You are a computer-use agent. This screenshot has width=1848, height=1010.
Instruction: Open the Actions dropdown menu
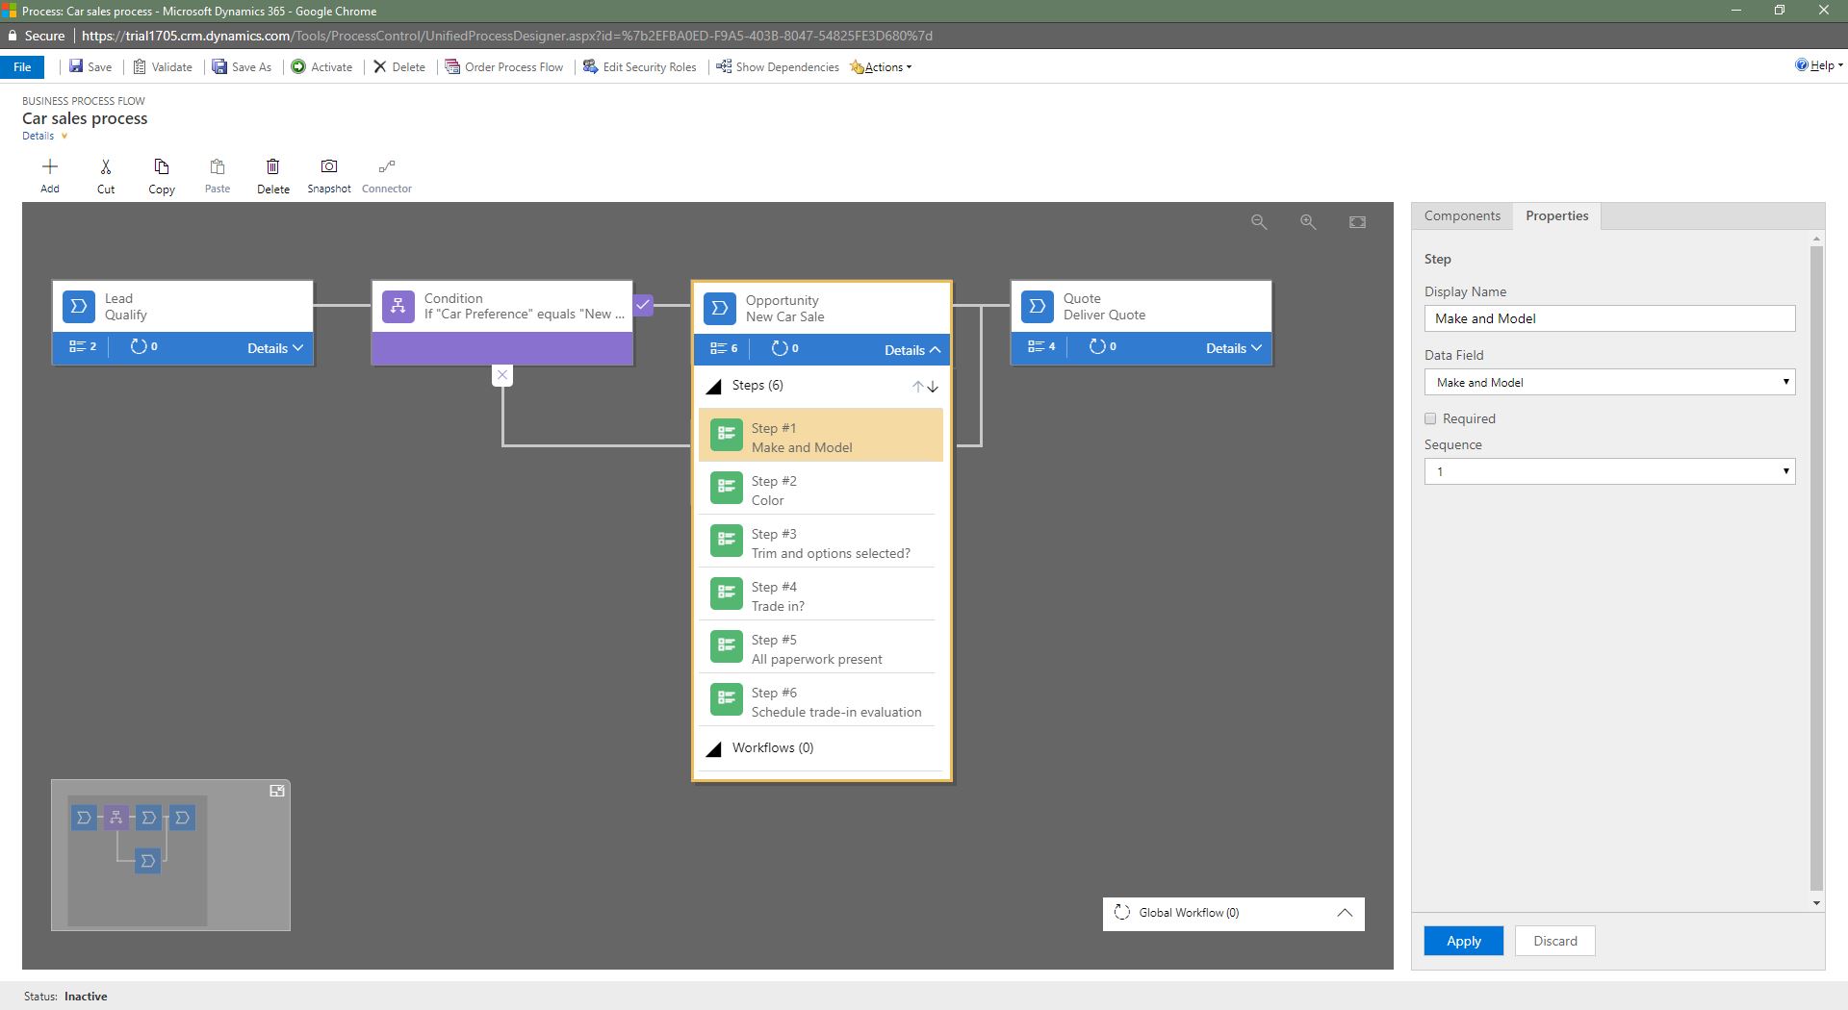(x=881, y=66)
